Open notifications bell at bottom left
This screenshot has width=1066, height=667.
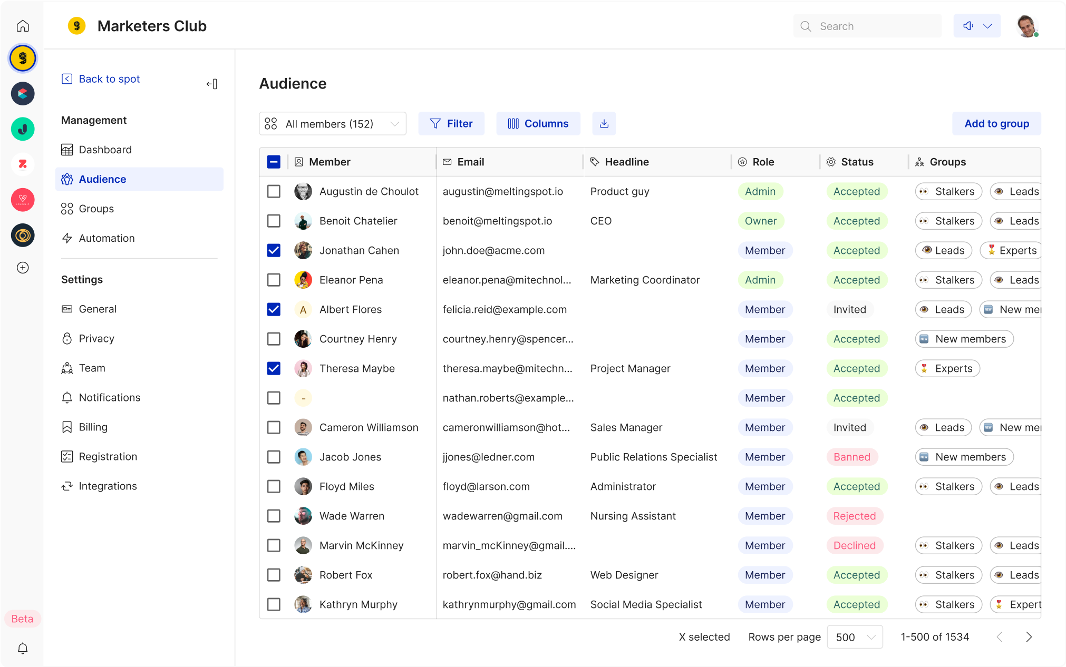(x=23, y=648)
